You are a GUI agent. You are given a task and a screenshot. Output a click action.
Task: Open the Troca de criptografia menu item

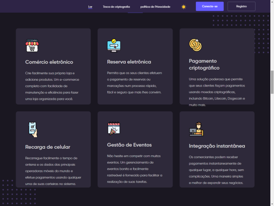(116, 7)
